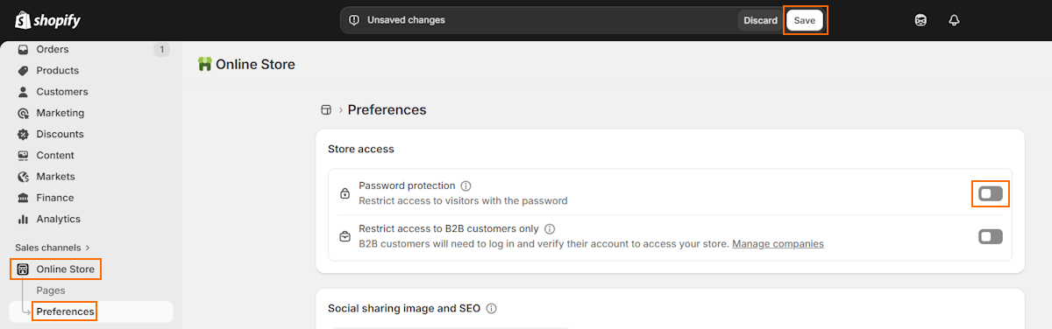This screenshot has width=1052, height=329.
Task: Open the notifications bell
Action: point(955,20)
